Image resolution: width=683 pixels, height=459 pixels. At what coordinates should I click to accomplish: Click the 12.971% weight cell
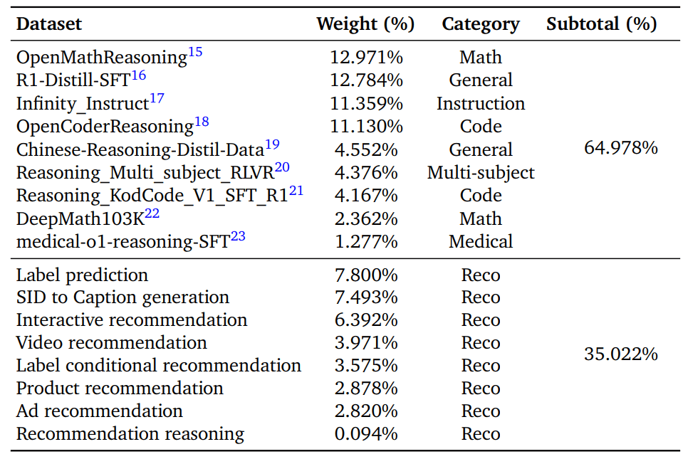click(x=366, y=58)
